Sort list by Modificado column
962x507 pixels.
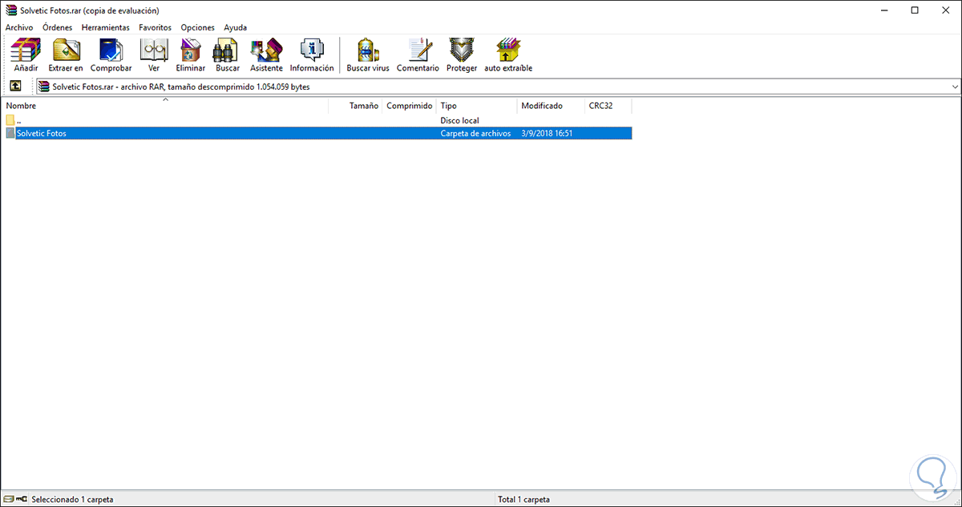click(x=552, y=106)
